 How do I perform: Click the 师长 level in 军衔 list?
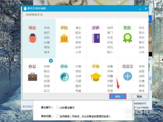[142, 38]
